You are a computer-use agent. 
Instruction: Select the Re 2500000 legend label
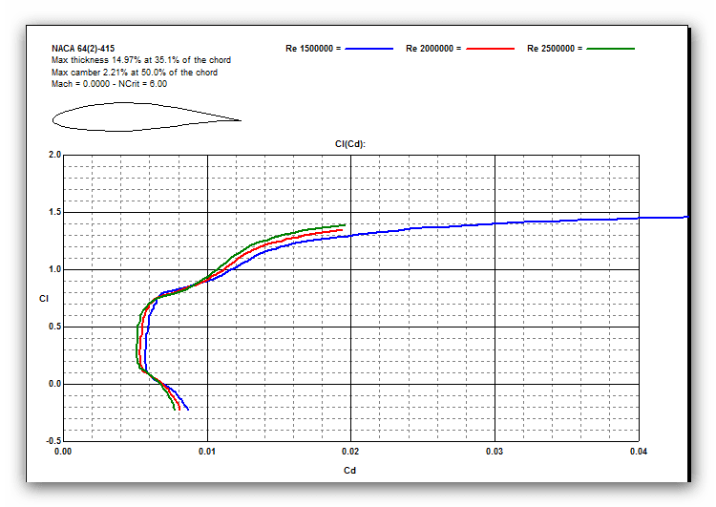tap(555, 48)
